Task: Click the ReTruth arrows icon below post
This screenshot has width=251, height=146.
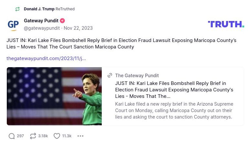Action: point(33,136)
